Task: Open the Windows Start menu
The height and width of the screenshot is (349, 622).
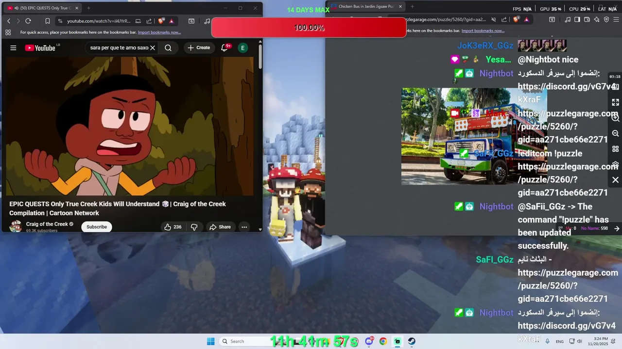Action: (210, 341)
